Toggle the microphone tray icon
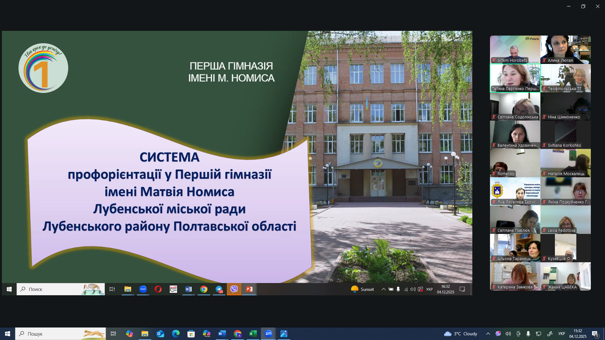The height and width of the screenshot is (340, 605). click(528, 334)
